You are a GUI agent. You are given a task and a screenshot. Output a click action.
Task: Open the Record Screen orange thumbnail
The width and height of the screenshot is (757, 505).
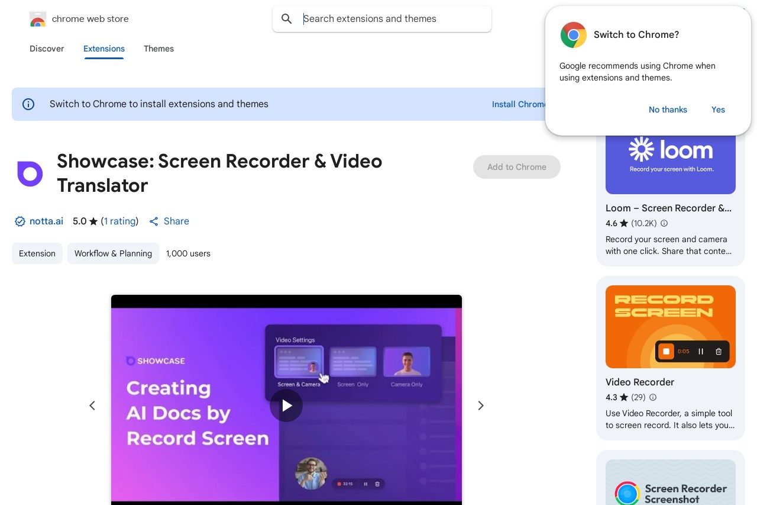671,327
